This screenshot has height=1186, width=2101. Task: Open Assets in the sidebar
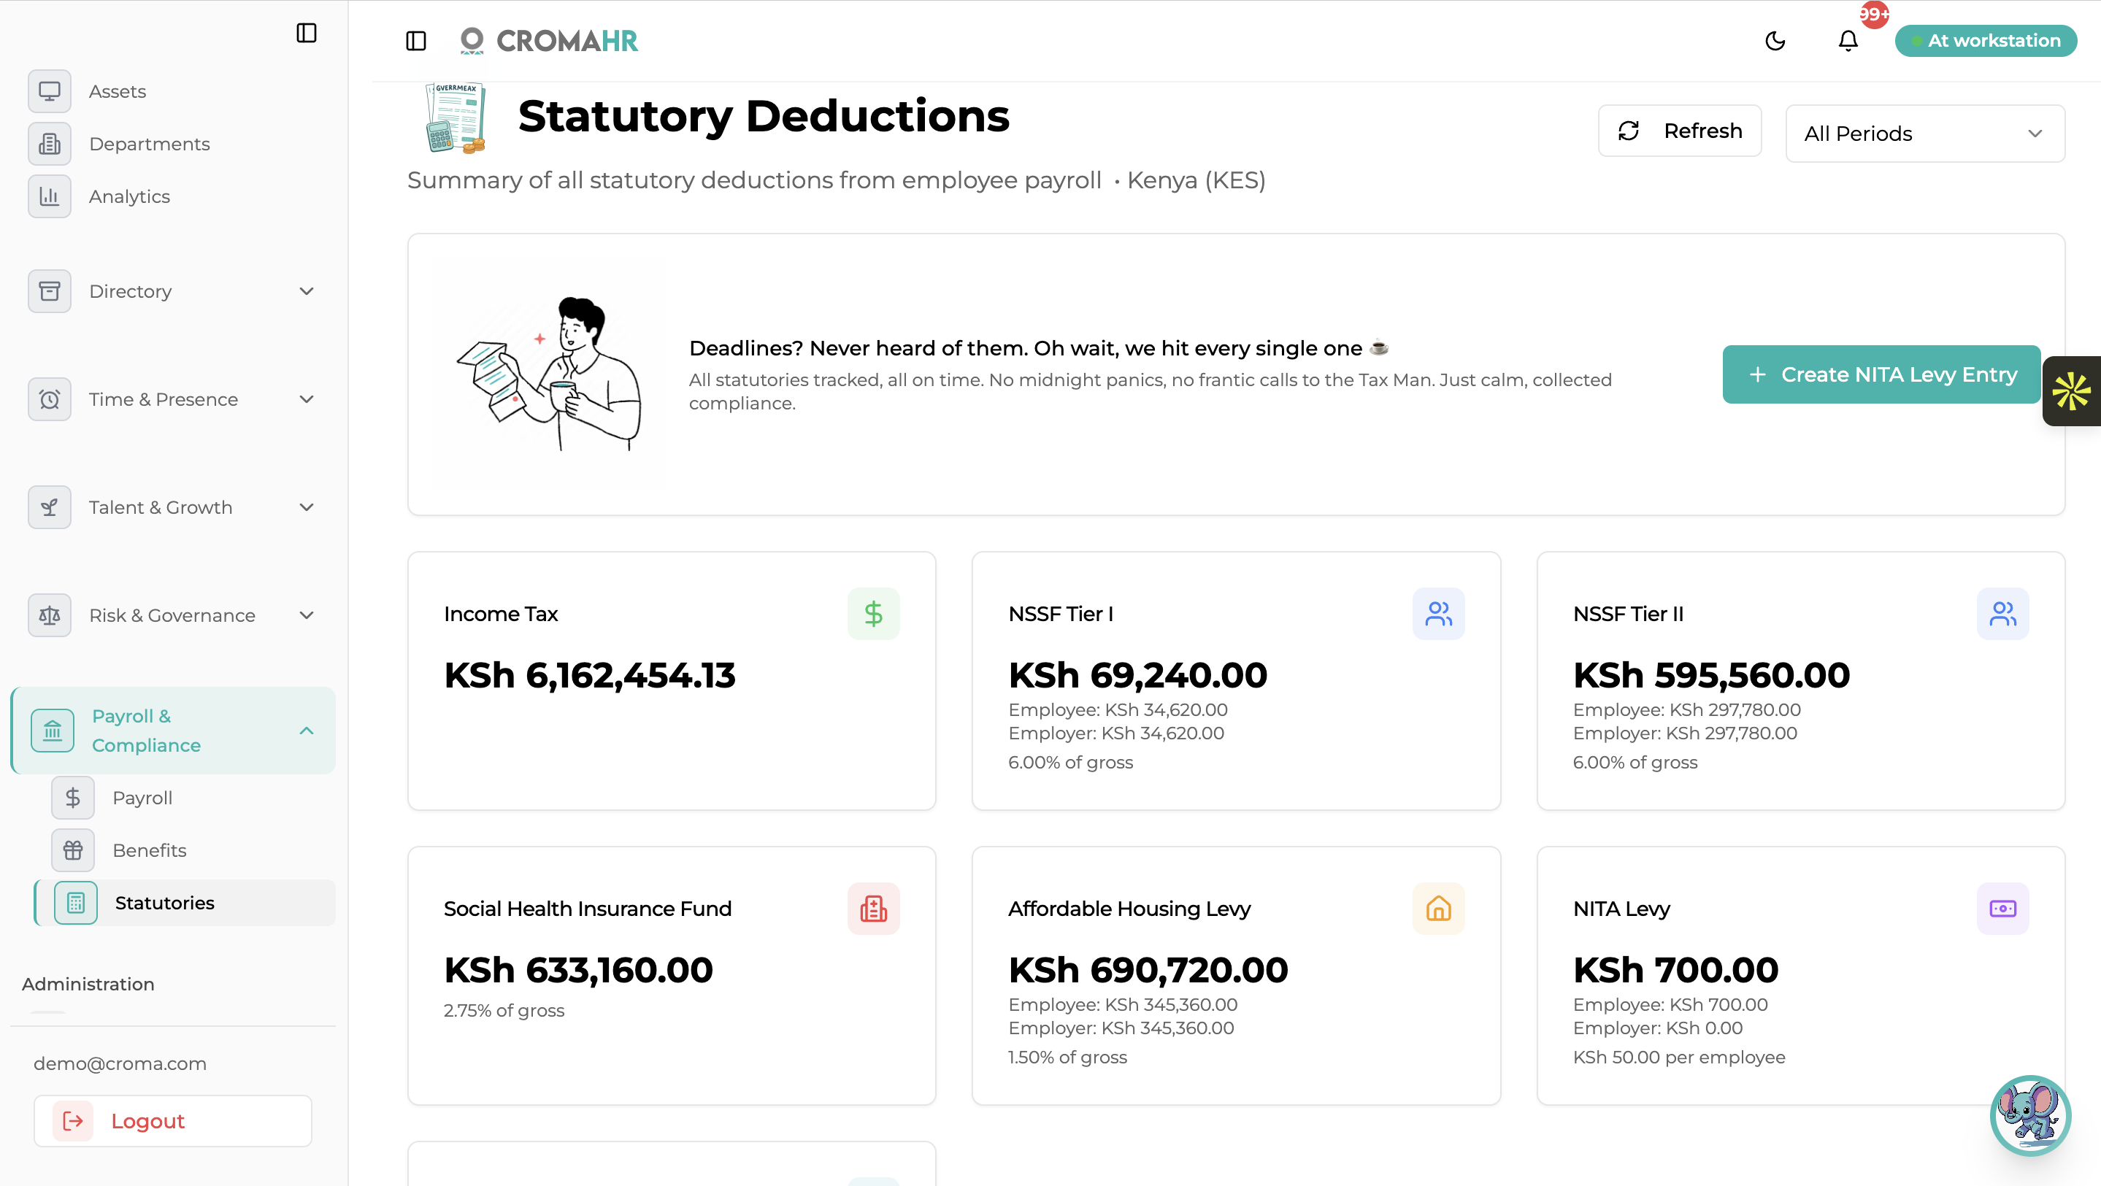click(118, 91)
